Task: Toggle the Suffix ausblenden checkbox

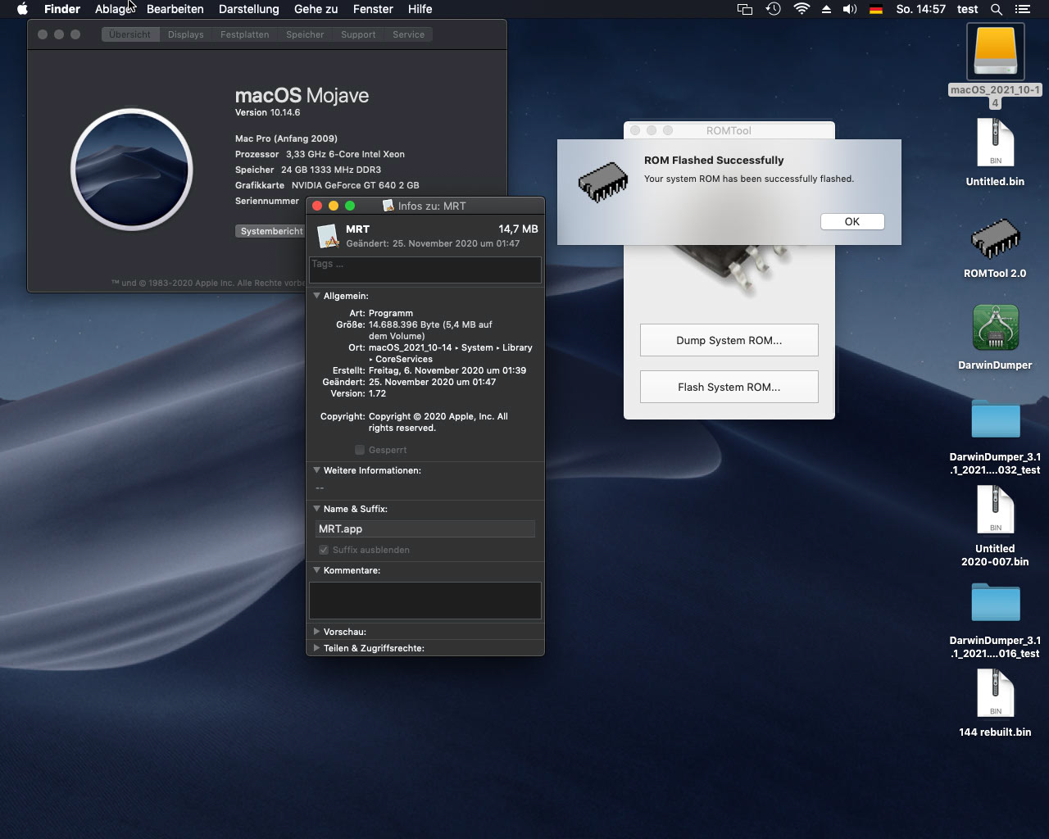Action: click(x=323, y=550)
